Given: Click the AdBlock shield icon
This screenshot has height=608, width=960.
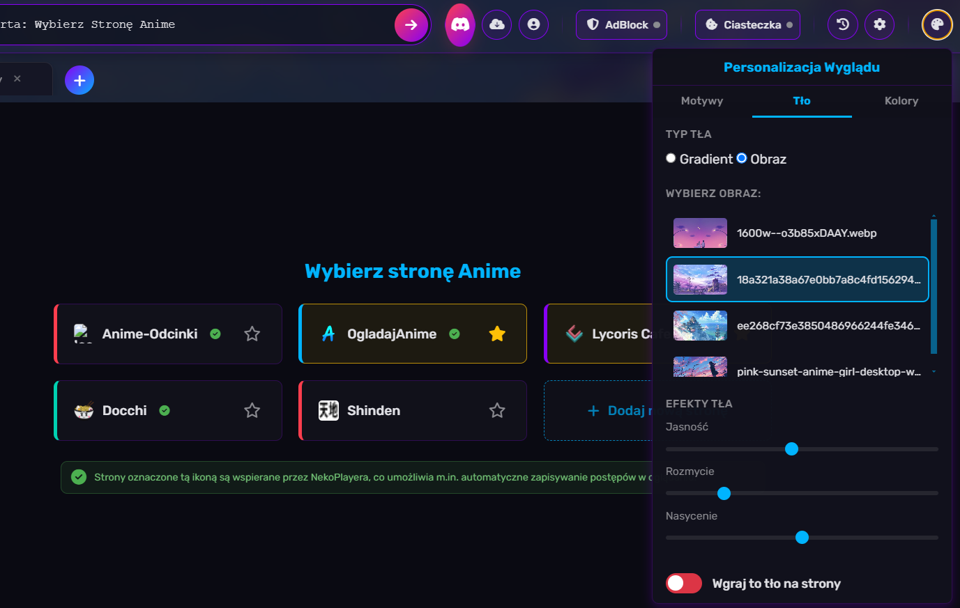Looking at the screenshot, I should pyautogui.click(x=593, y=24).
